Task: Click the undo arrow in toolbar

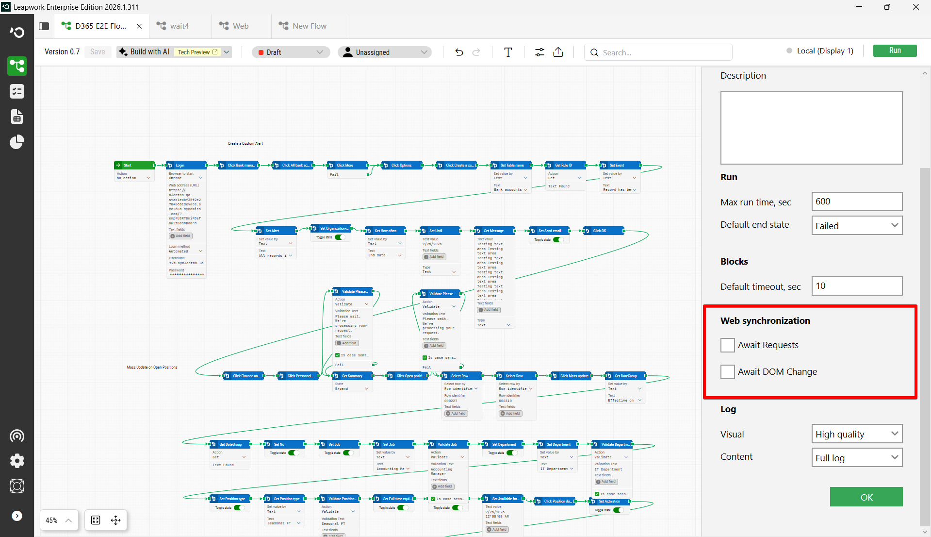Action: (x=459, y=52)
